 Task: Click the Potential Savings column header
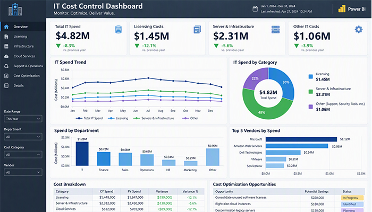[317, 191]
